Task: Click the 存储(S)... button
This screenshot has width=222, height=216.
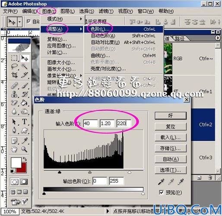Action: pos(171,148)
